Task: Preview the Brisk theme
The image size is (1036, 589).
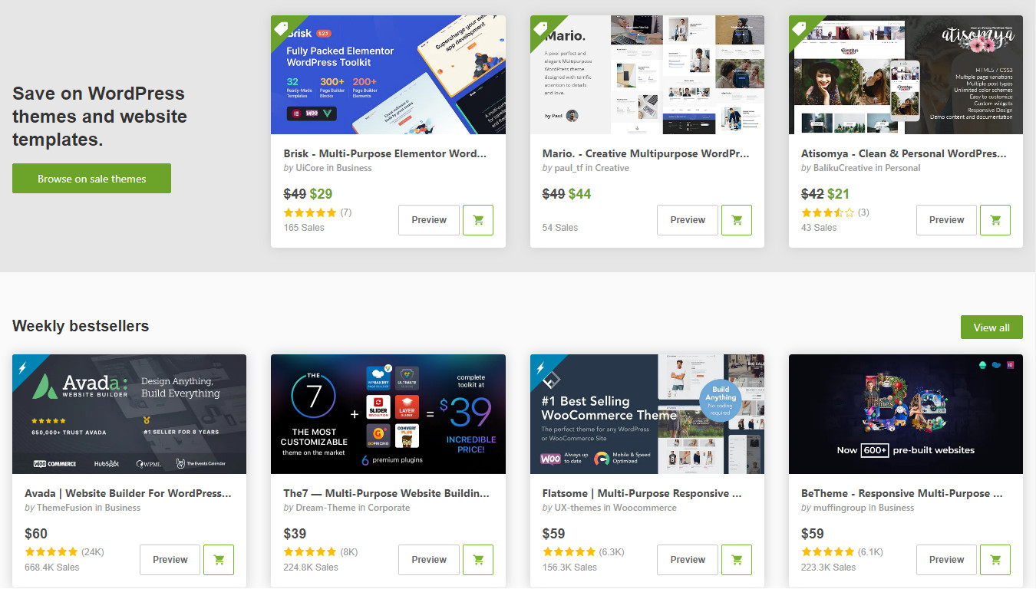Action: 429,220
